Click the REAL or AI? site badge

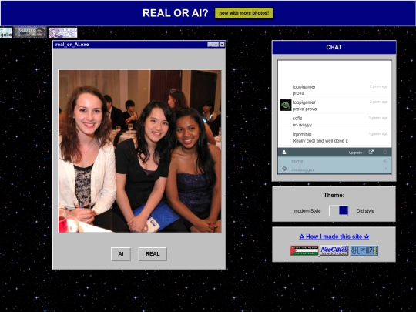point(364,250)
